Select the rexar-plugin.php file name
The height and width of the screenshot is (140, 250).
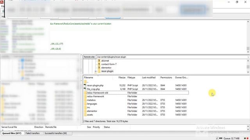pyautogui.click(x=95, y=86)
